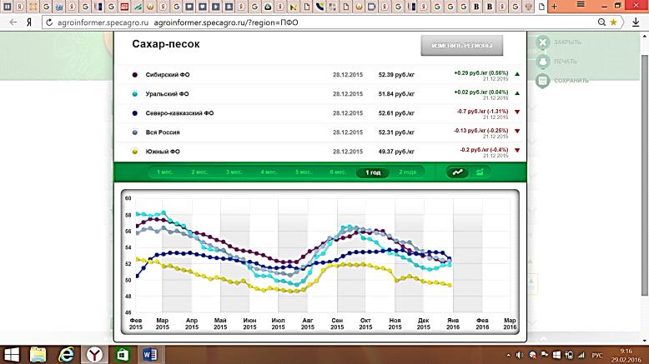Select the 6 мес. period
The width and height of the screenshot is (649, 364).
pyautogui.click(x=338, y=172)
